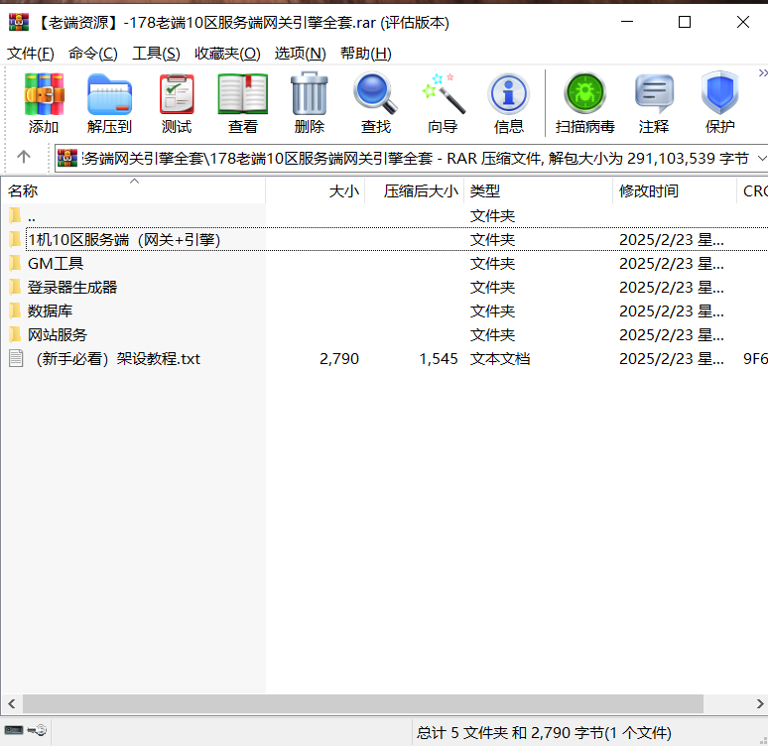
Task: Go up one folder level arrow
Action: click(24, 157)
